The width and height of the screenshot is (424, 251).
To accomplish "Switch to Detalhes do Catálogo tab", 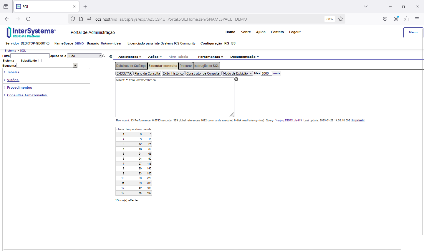I will tap(131, 66).
